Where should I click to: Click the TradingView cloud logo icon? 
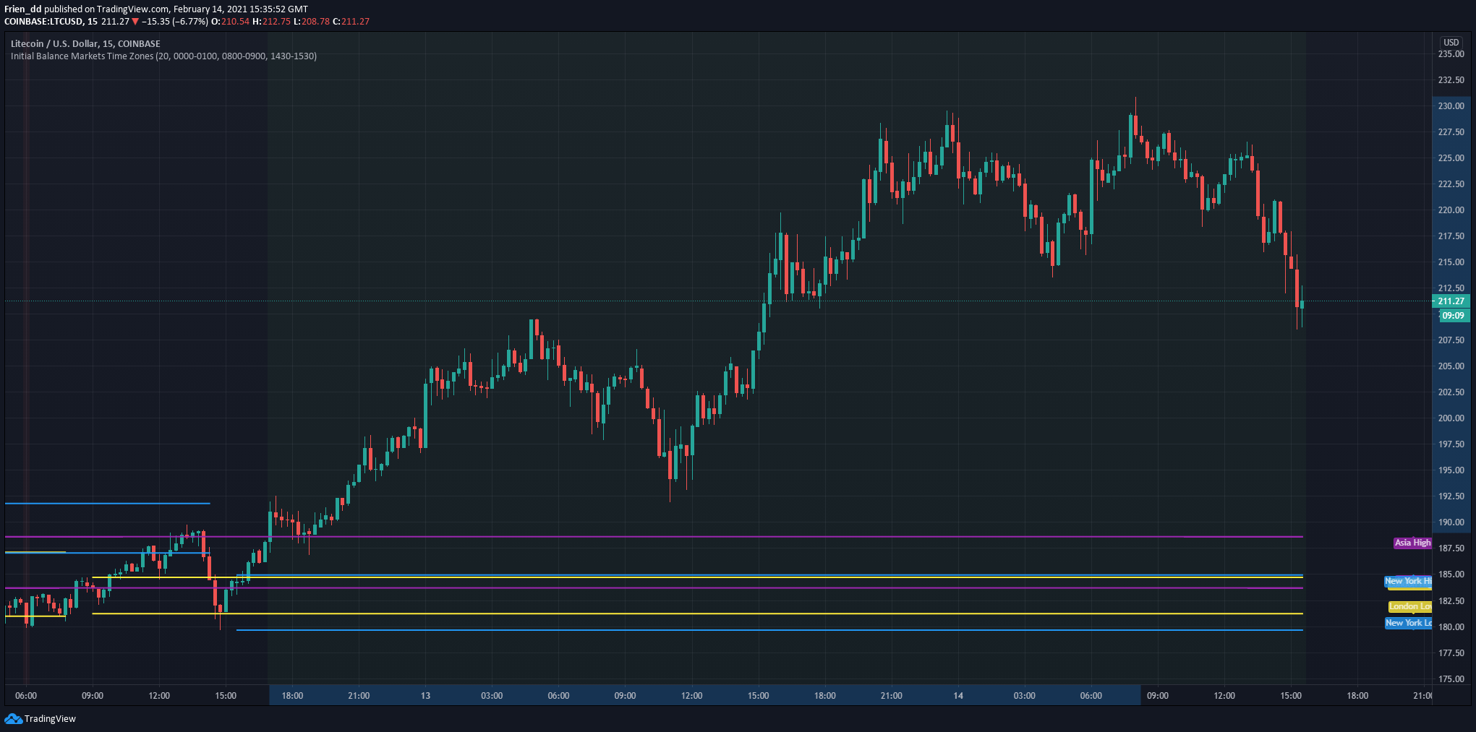13,718
